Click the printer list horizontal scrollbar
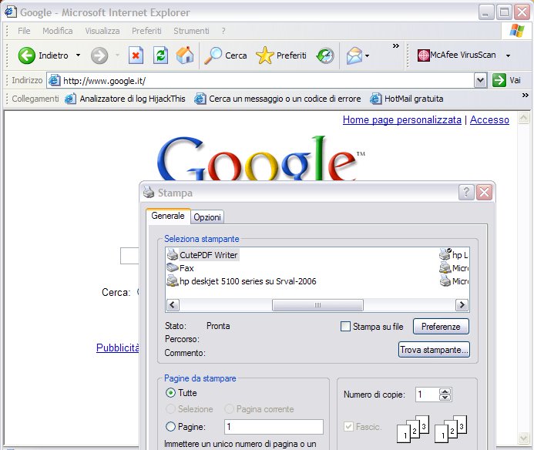 pyautogui.click(x=316, y=305)
